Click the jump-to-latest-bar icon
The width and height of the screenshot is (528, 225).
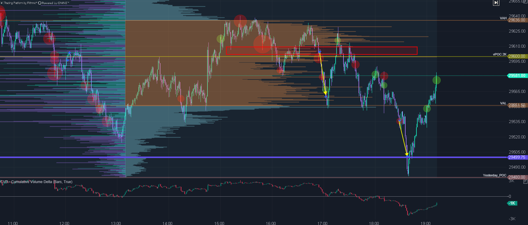click(496, 3)
